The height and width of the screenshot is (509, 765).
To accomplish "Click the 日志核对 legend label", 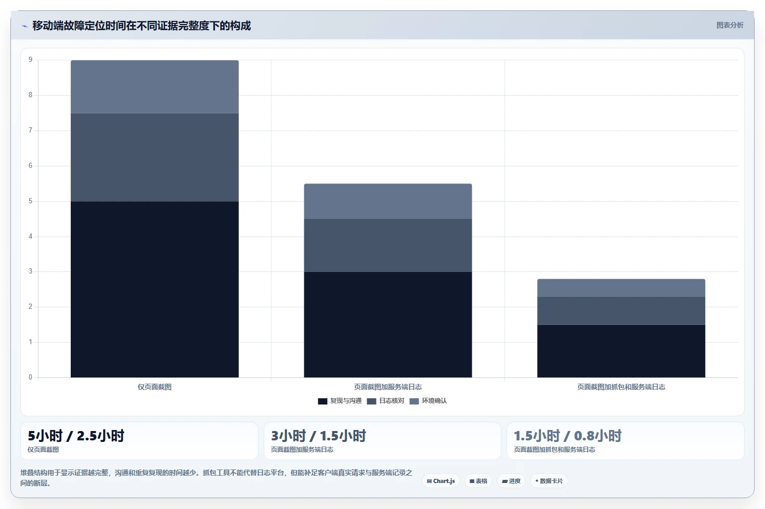I will [x=392, y=401].
